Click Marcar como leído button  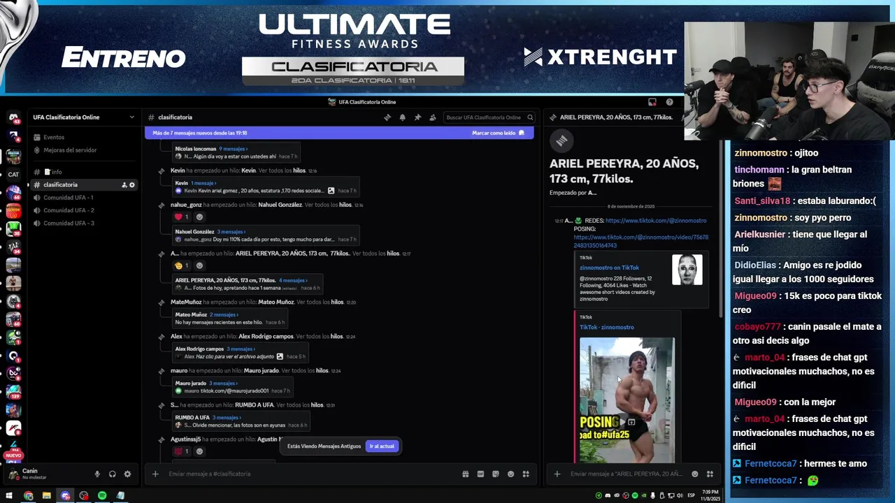(498, 133)
